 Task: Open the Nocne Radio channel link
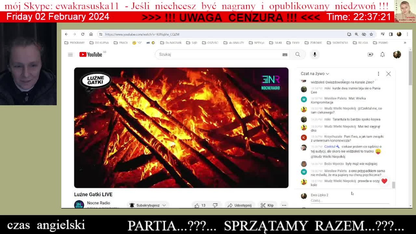[x=98, y=203]
